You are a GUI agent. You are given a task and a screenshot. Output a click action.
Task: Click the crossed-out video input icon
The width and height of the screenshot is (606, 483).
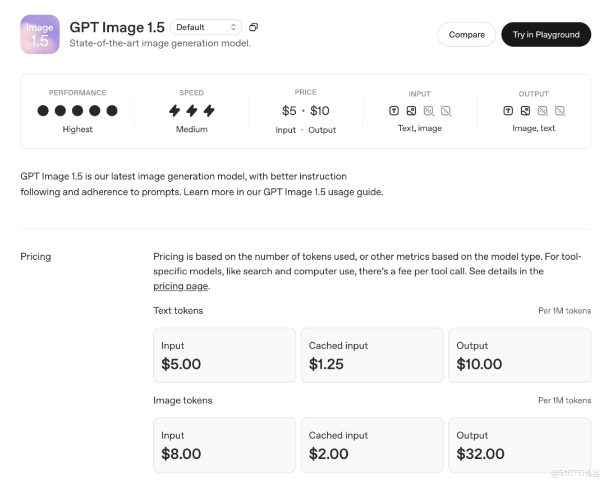446,111
